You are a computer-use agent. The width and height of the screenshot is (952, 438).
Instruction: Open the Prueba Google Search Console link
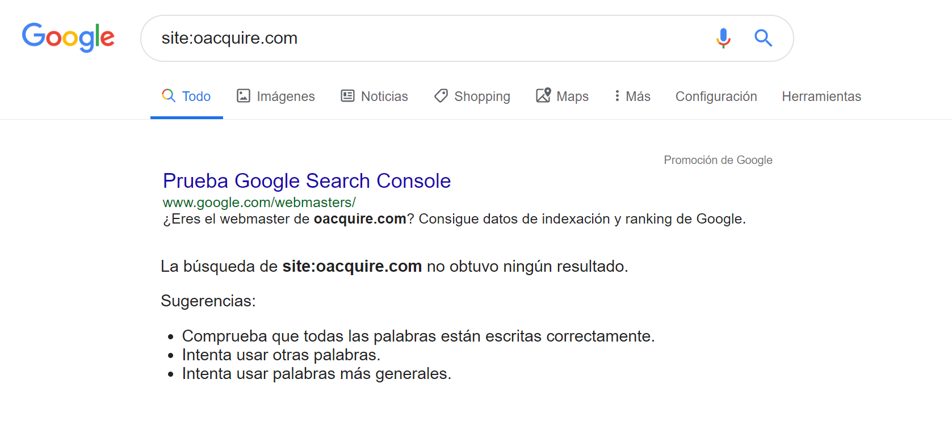[307, 181]
